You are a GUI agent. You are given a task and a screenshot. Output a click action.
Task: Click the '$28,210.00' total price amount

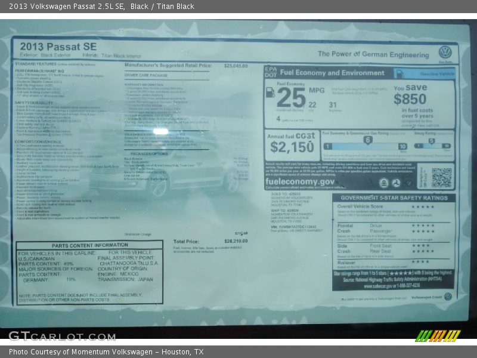point(236,241)
